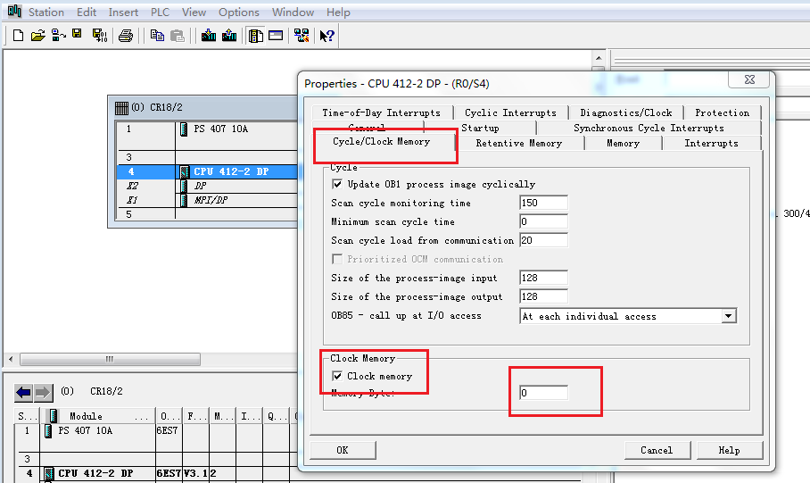Open the View menu
The height and width of the screenshot is (483, 810).
[194, 12]
